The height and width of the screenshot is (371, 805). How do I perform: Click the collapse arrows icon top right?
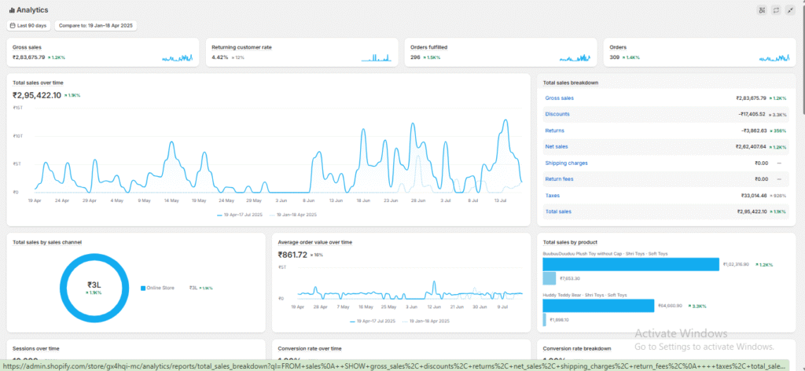pyautogui.click(x=791, y=9)
